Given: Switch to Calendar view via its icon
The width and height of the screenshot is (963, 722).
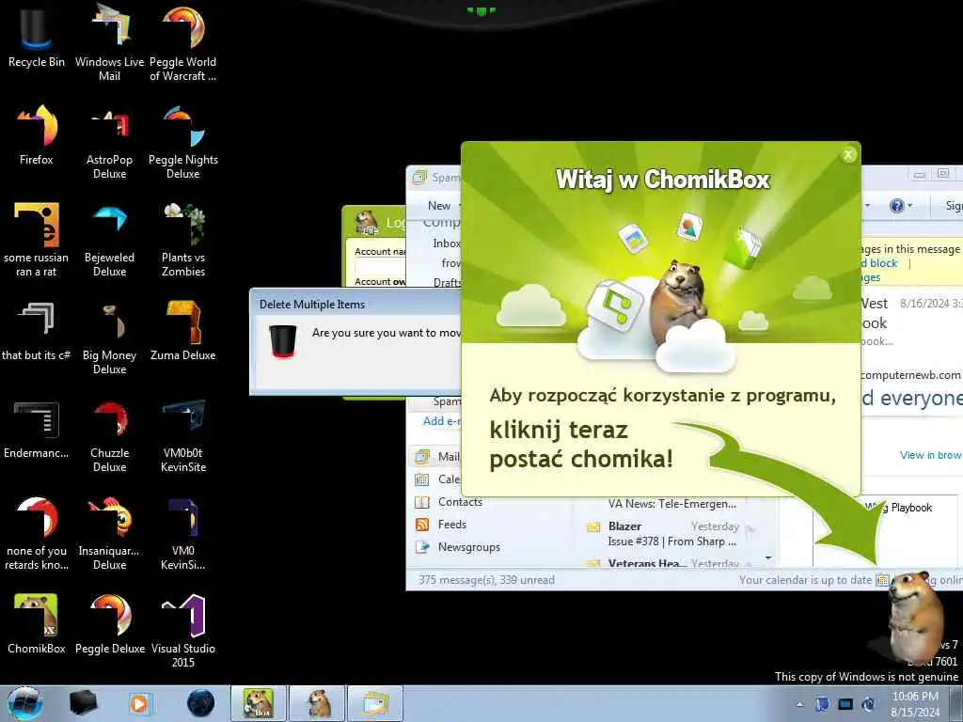Looking at the screenshot, I should 422,479.
